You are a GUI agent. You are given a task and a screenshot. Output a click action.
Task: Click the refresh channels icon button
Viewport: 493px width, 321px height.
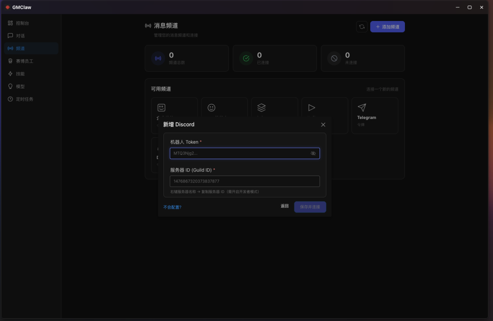(362, 27)
